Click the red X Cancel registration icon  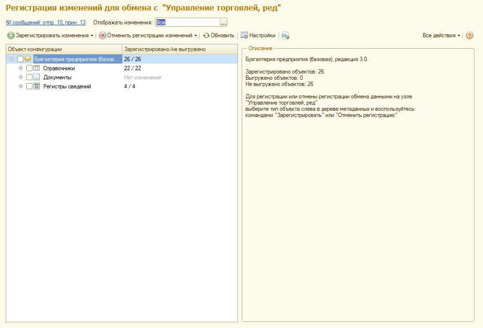103,35
